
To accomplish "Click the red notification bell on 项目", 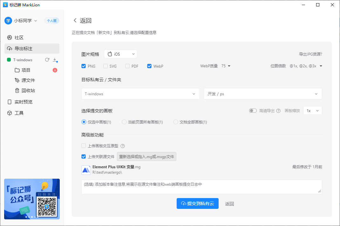I will [55, 70].
